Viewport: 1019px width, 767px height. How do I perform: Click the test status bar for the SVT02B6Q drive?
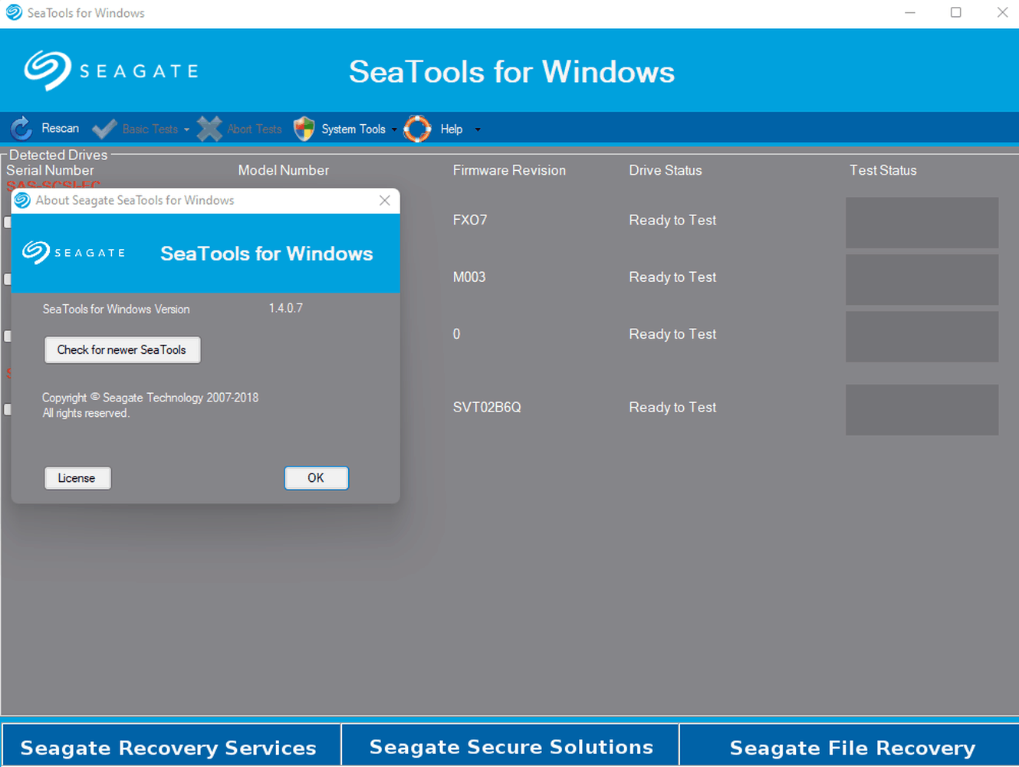pos(922,409)
